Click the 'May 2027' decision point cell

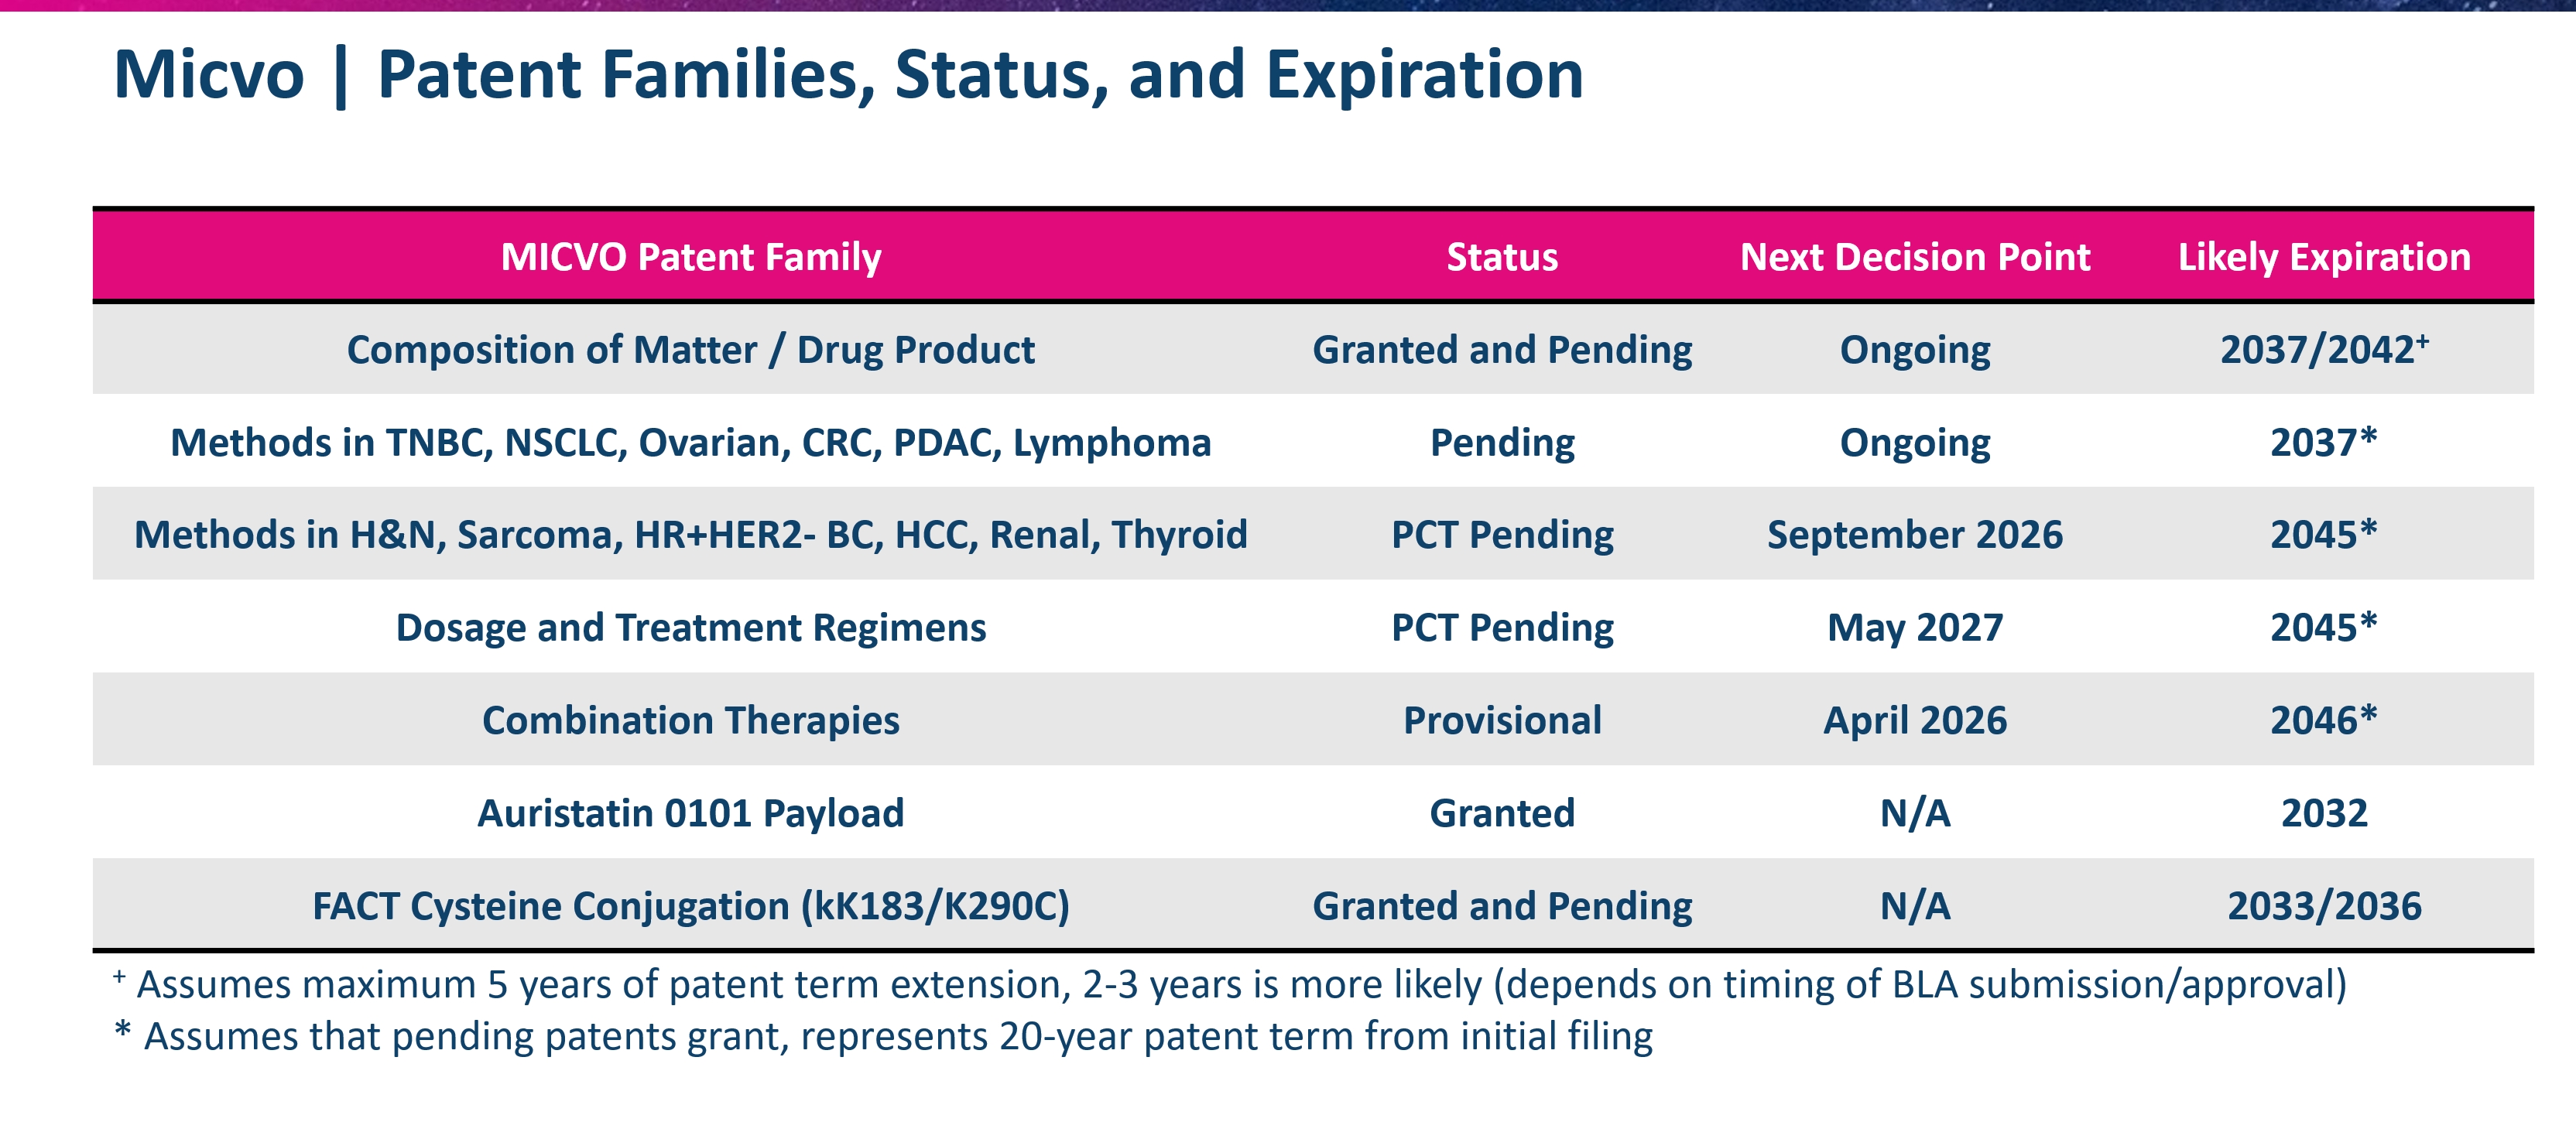[1914, 628]
